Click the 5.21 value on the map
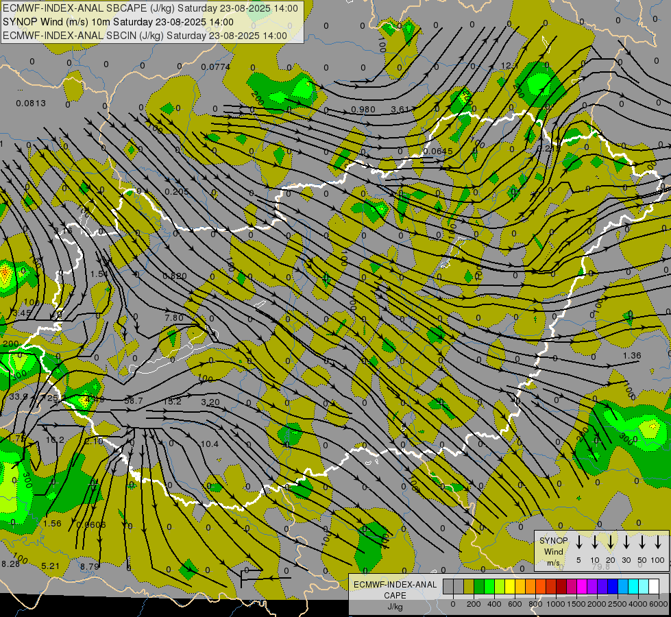The image size is (671, 617). 51,566
